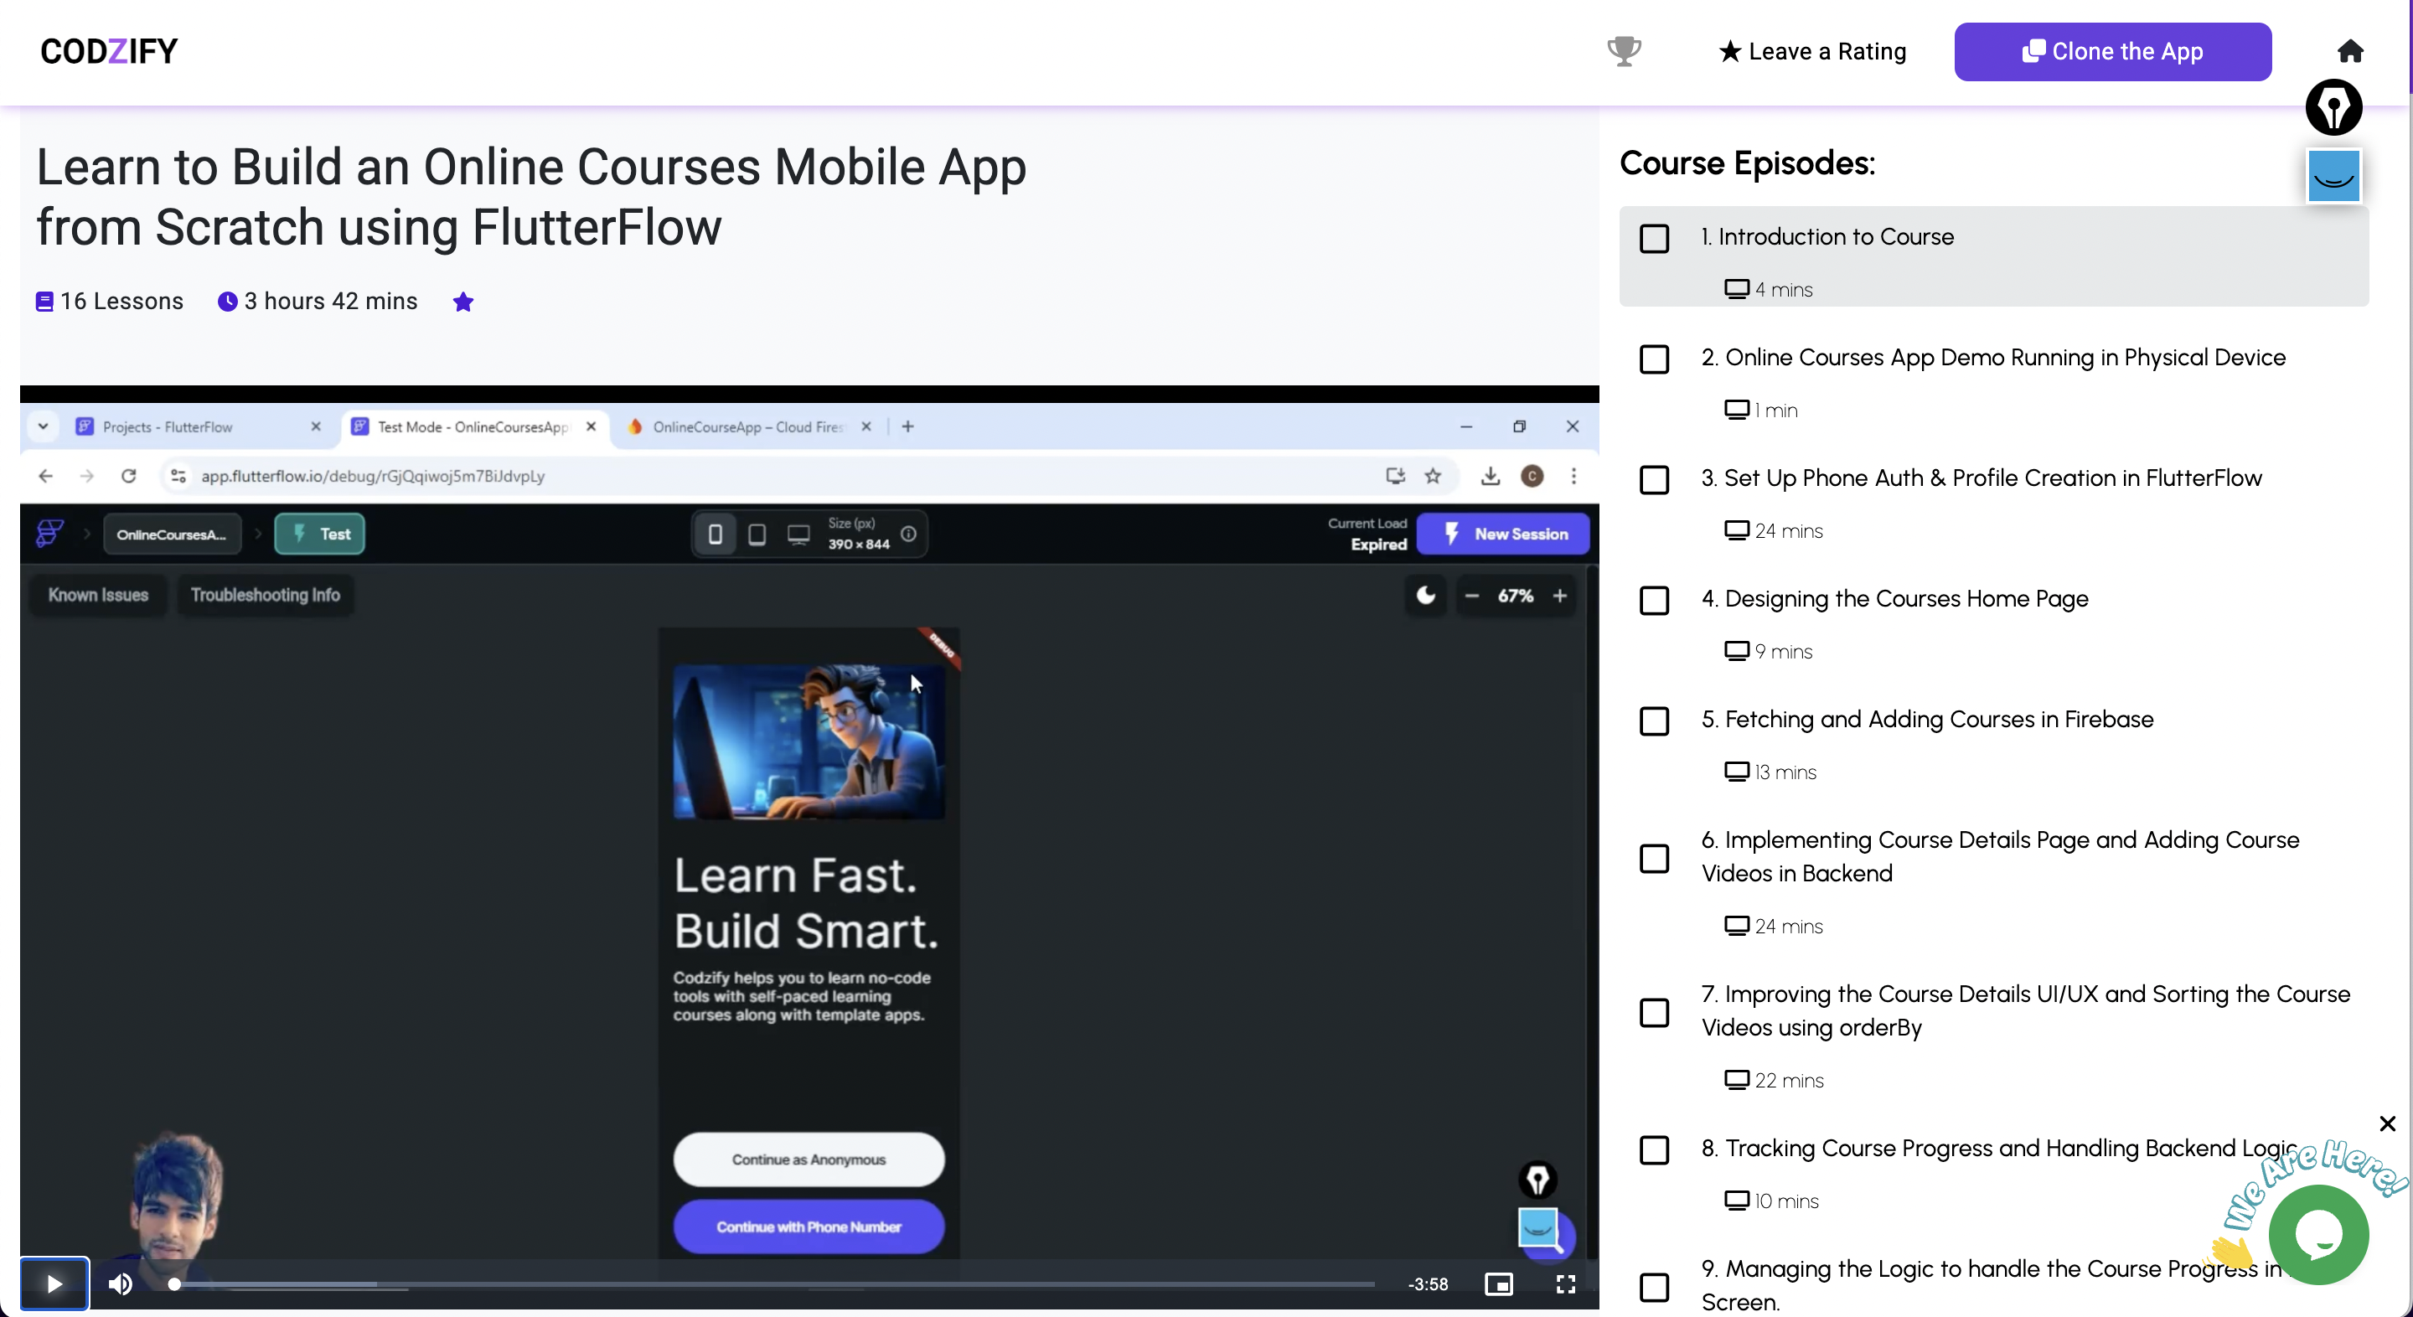The width and height of the screenshot is (2413, 1317).
Task: Select desktop device preview icon
Action: coord(798,534)
